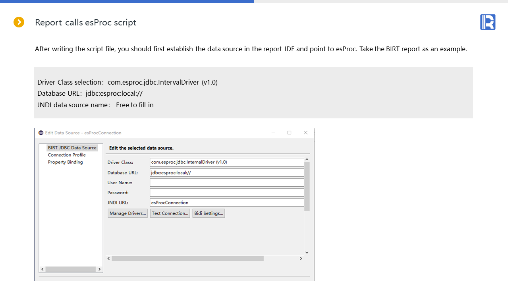
Task: Click the orange chevron bullet icon
Action: coord(19,22)
